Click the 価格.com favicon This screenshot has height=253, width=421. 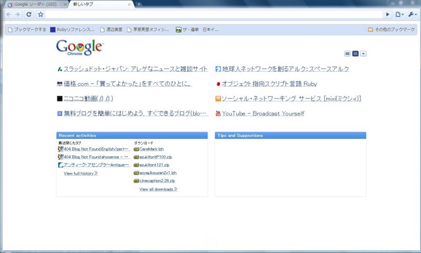[x=59, y=84]
